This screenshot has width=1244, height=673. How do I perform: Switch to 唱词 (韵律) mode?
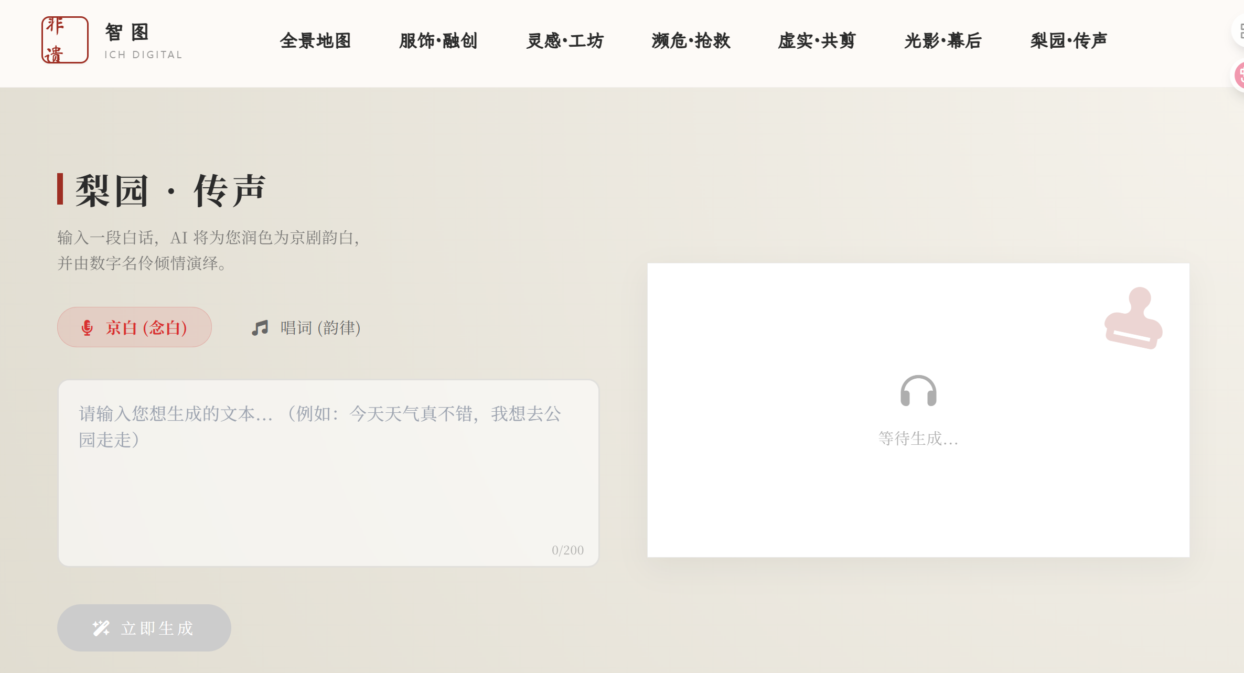[306, 328]
